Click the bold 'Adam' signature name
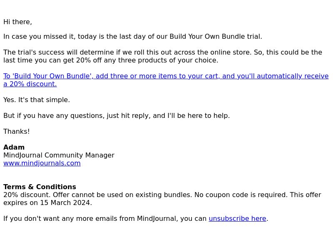 point(14,147)
